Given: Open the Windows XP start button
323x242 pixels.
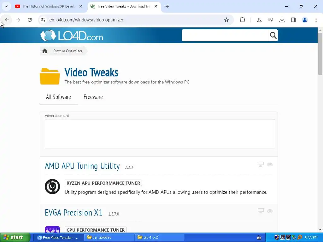Looking at the screenshot, I should 15,237.
